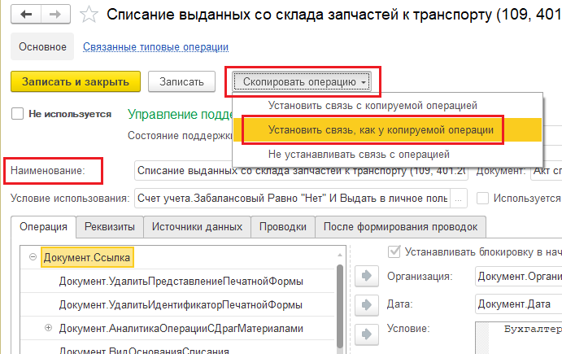Open После формирования проводок tab
The height and width of the screenshot is (354, 562).
400,227
